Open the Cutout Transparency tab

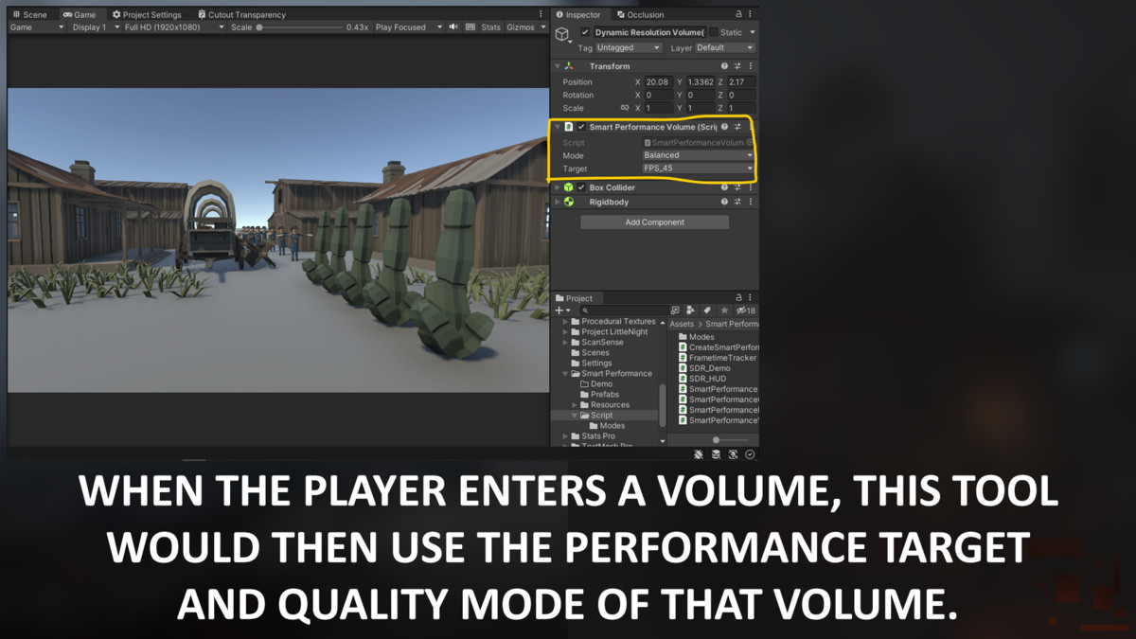pos(241,15)
